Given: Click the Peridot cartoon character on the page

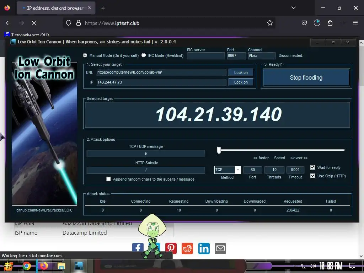Looking at the screenshot, I should click(x=152, y=236).
